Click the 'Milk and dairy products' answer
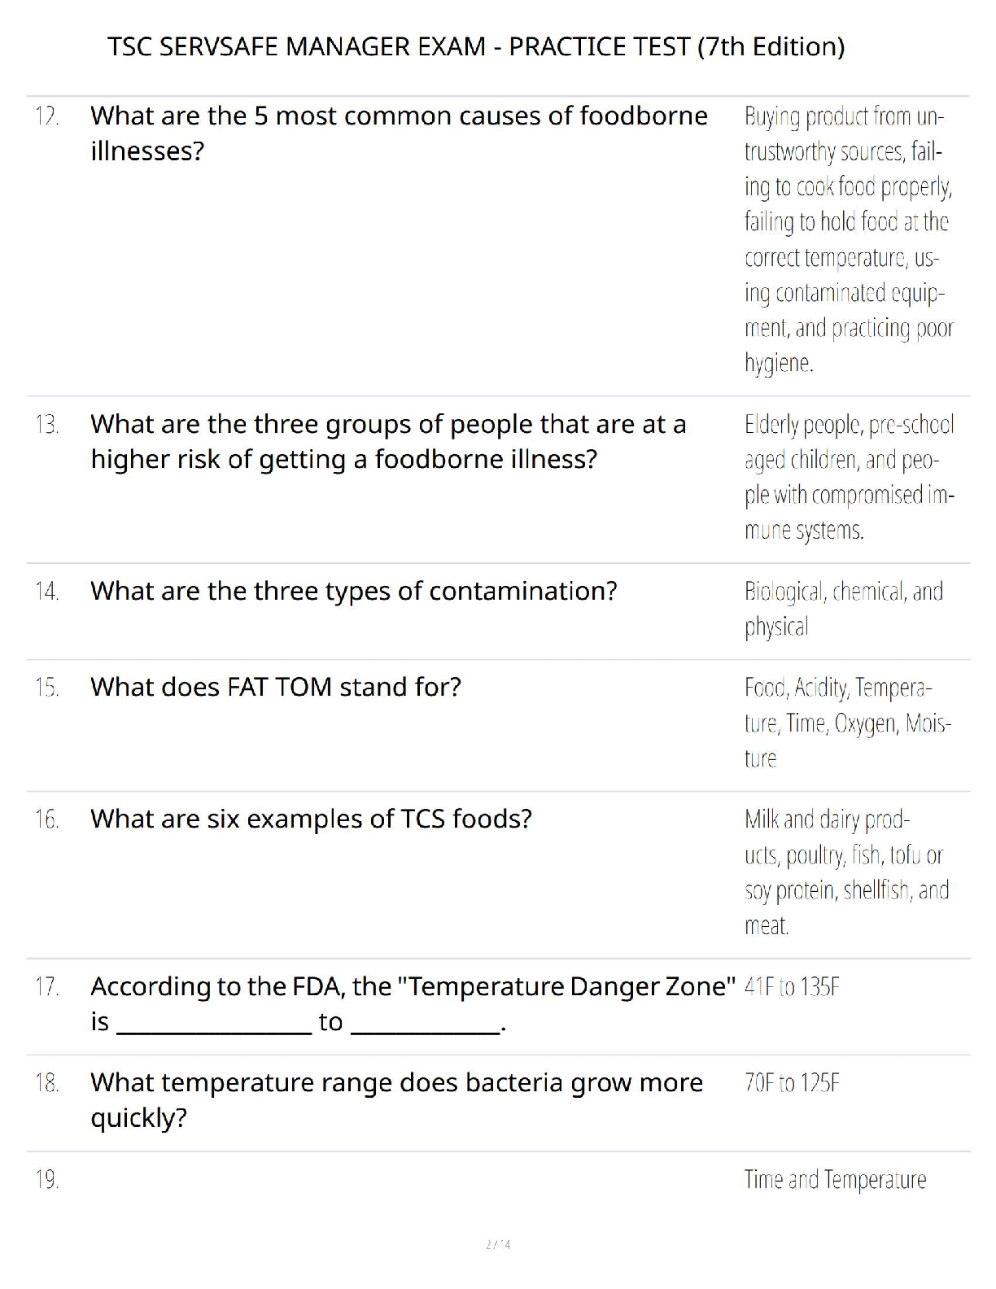Viewport: 996px width, 1289px height. [x=846, y=872]
